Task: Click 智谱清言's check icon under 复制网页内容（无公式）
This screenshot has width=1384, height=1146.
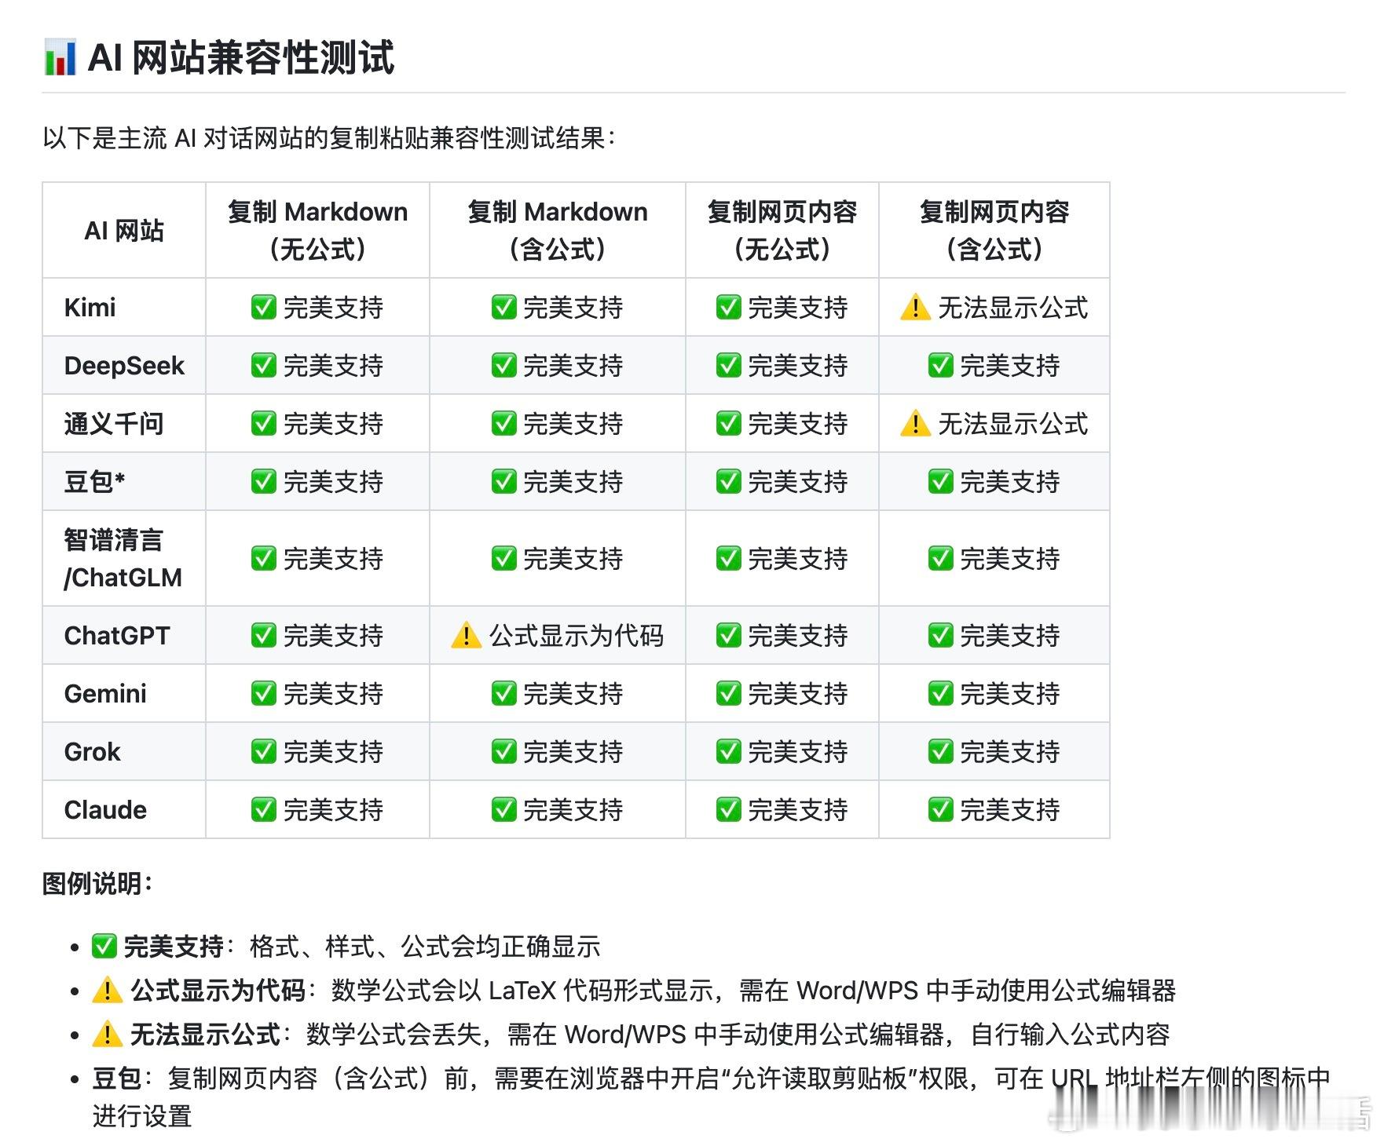Action: pyautogui.click(x=729, y=558)
